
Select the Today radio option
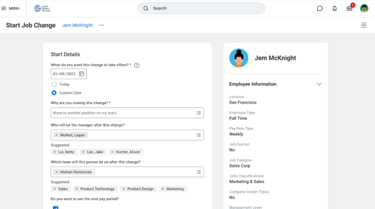coord(54,84)
